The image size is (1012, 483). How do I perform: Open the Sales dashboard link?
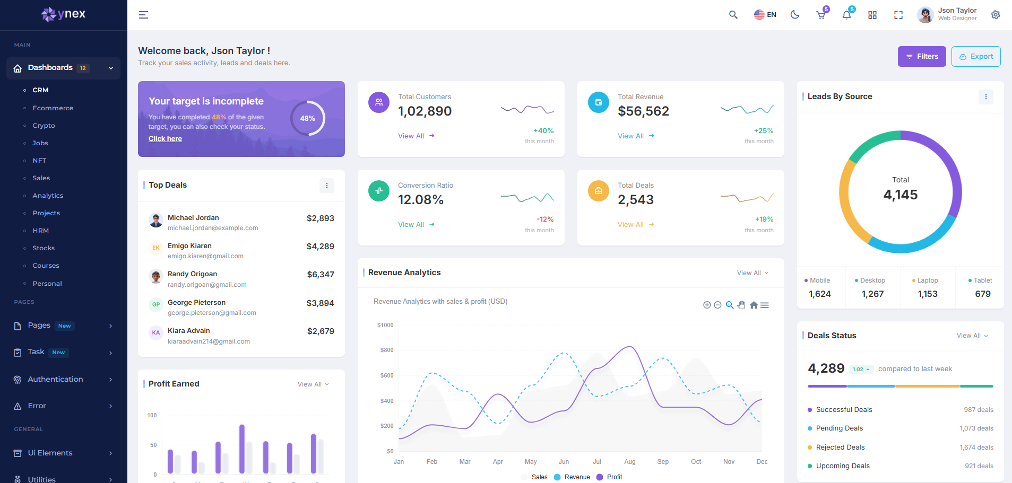pos(41,178)
